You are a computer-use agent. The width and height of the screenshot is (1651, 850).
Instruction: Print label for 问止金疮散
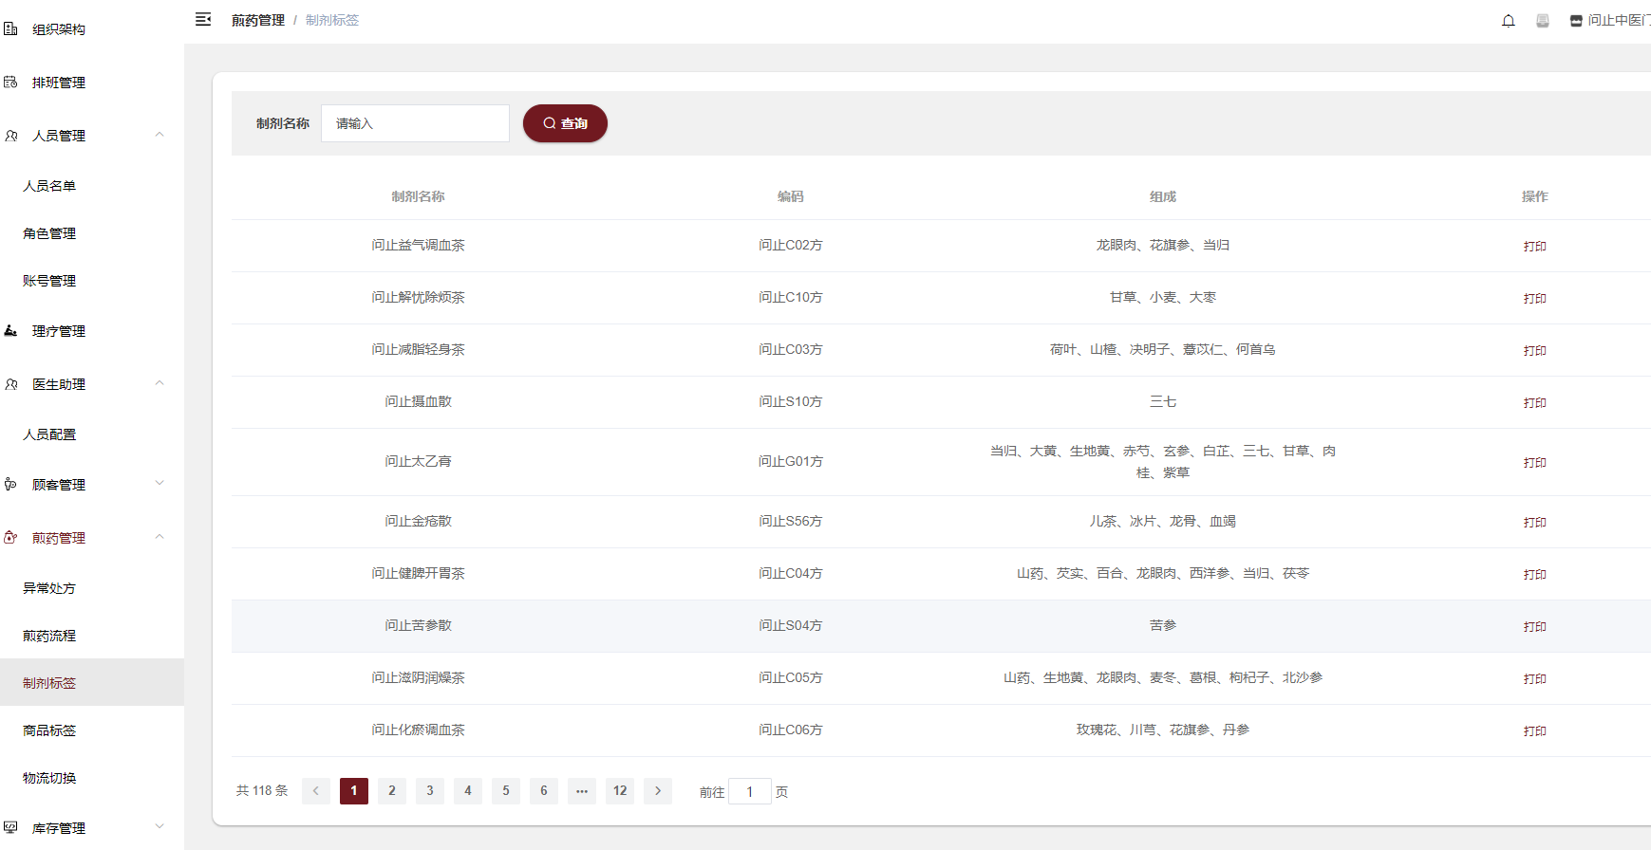coord(1534,522)
